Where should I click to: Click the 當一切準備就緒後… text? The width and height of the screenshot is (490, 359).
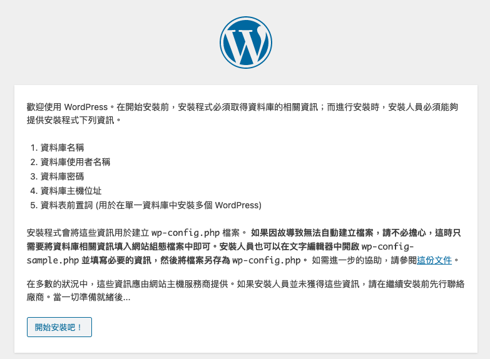coord(92,297)
